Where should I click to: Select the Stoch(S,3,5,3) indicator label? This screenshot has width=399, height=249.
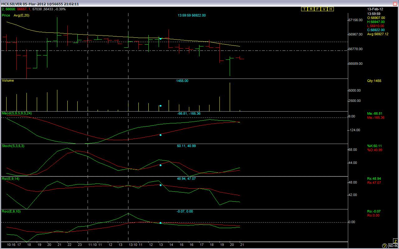pyautogui.click(x=12, y=146)
